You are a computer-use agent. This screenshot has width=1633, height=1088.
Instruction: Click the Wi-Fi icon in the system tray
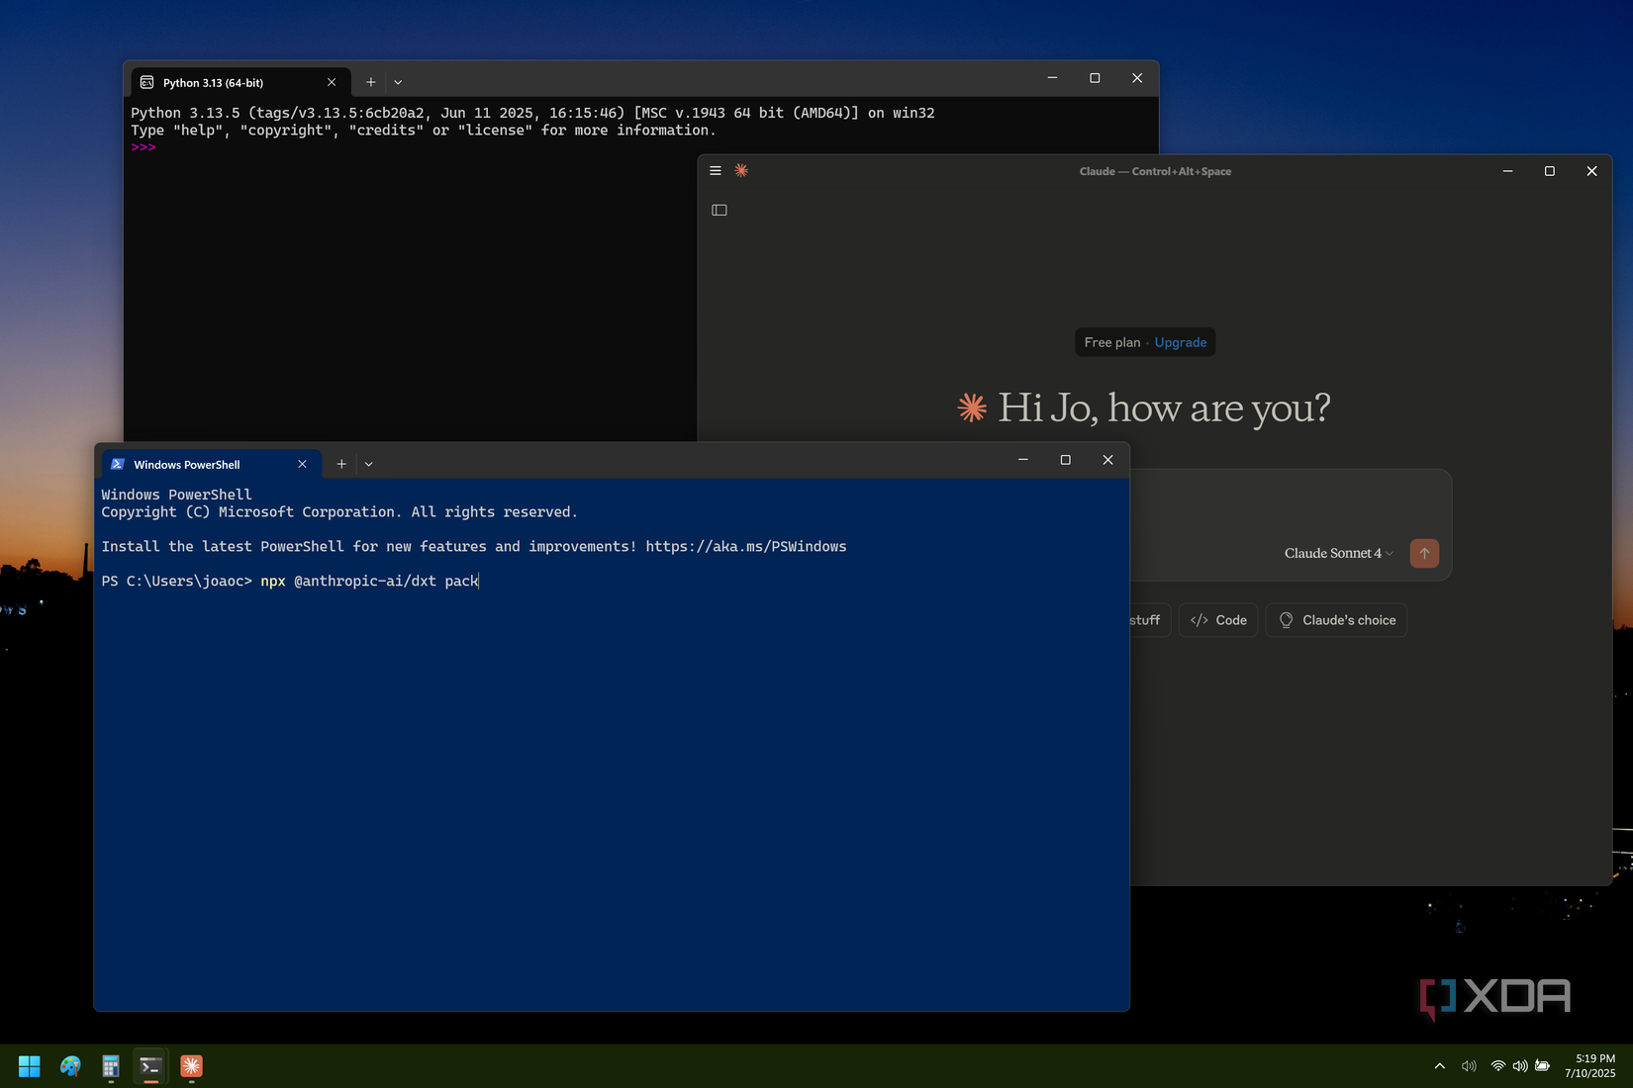[1496, 1066]
